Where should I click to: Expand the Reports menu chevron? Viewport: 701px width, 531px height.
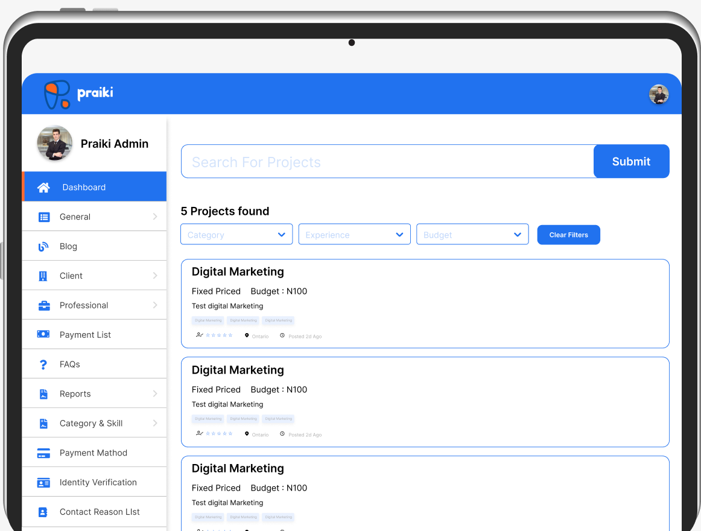coord(155,393)
